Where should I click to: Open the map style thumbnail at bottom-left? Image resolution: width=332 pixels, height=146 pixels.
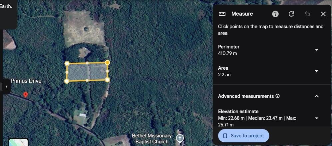click(x=18, y=142)
